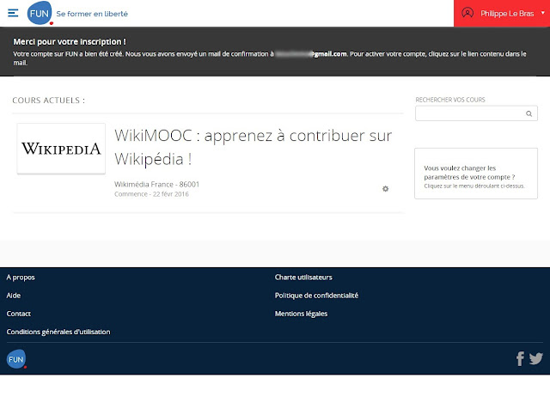Click the FUN logo in header
This screenshot has height=409, width=550.
[40, 14]
